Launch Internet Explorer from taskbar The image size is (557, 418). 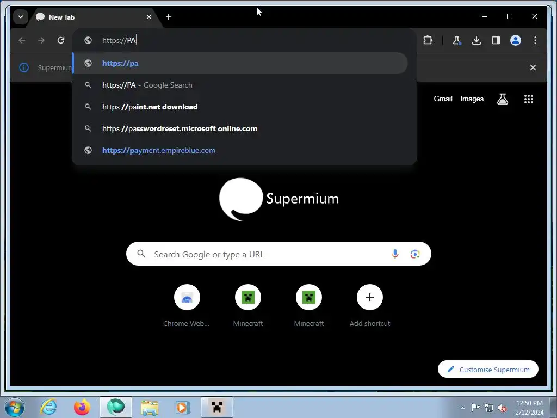tap(48, 407)
